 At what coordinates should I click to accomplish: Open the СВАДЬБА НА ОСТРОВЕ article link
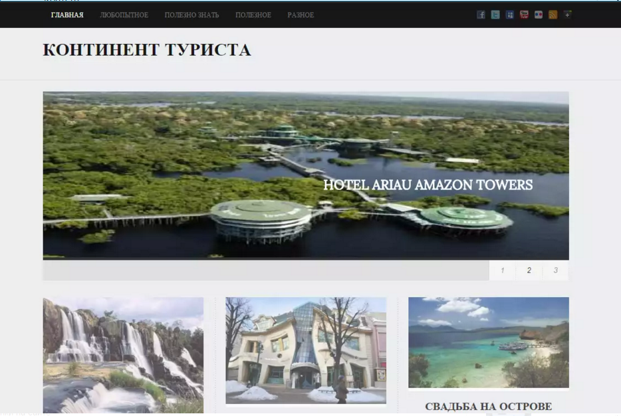tap(488, 407)
